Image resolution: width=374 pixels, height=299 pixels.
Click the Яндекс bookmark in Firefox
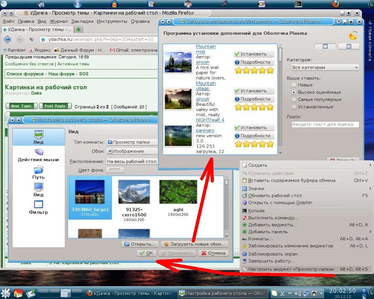(x=40, y=50)
